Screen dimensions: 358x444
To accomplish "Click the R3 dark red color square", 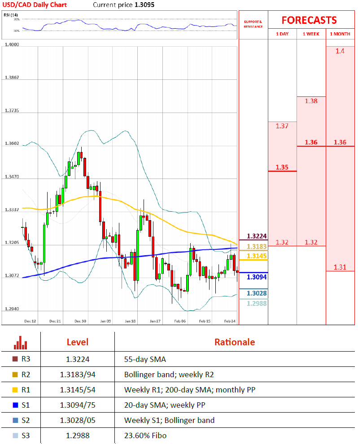I will (15, 359).
